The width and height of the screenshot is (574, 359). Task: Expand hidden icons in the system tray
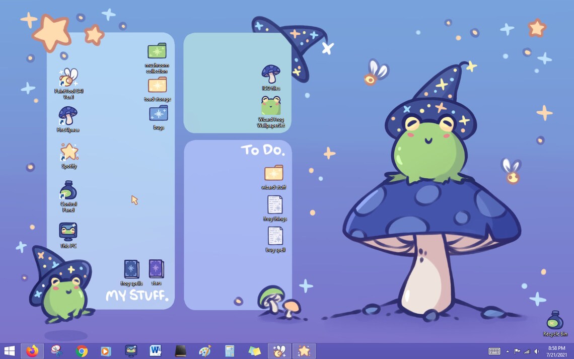(x=508, y=351)
